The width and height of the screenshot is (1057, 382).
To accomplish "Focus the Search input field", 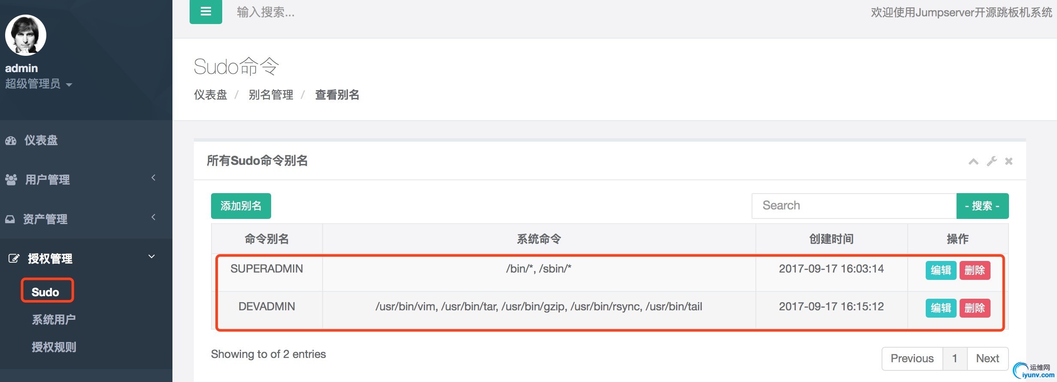I will click(854, 206).
